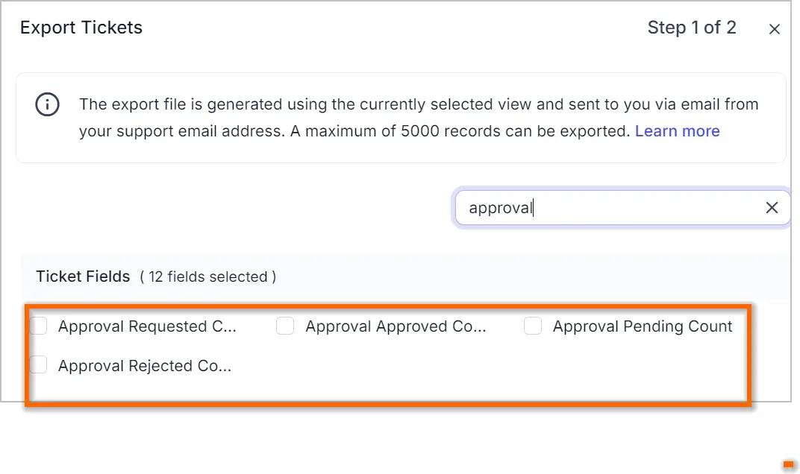
Task: Click the small orange marker at bottom corner
Action: click(788, 464)
